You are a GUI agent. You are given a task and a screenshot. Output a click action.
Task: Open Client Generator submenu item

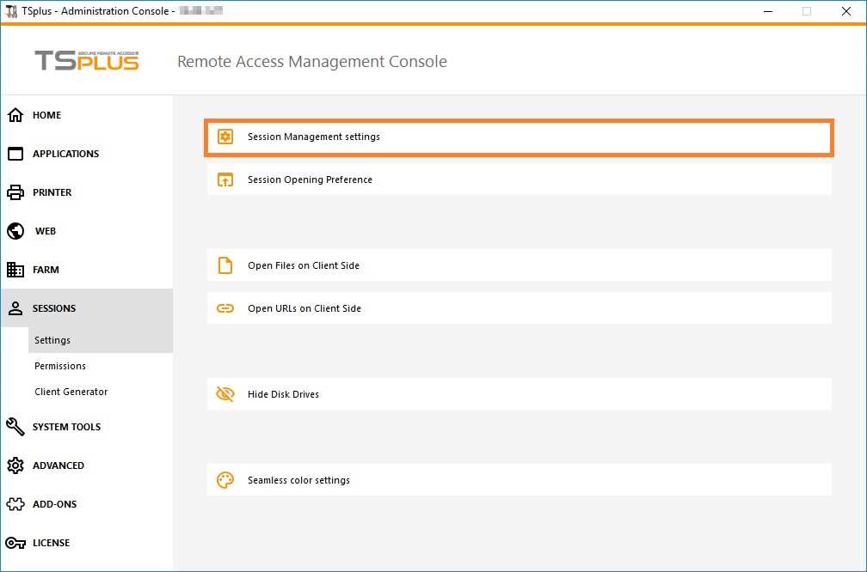tap(71, 392)
